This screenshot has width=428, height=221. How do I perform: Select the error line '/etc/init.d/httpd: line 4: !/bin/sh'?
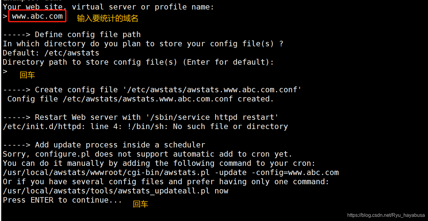pyautogui.click(x=145, y=127)
